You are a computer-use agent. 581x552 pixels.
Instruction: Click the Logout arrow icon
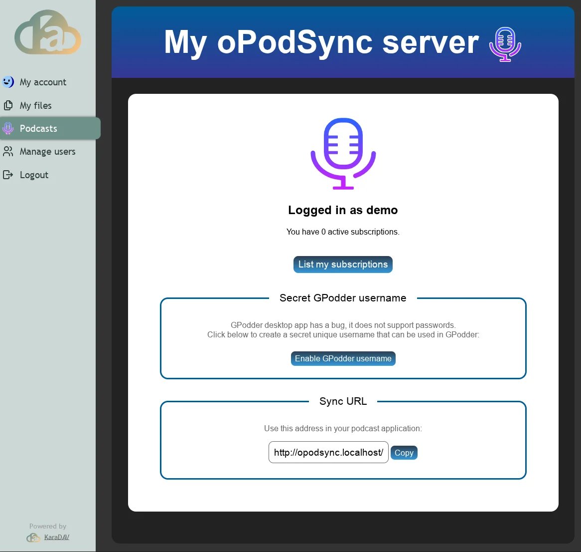(x=8, y=175)
